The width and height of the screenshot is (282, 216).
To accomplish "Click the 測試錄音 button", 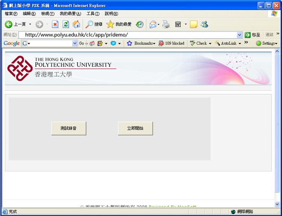I will click(x=69, y=128).
